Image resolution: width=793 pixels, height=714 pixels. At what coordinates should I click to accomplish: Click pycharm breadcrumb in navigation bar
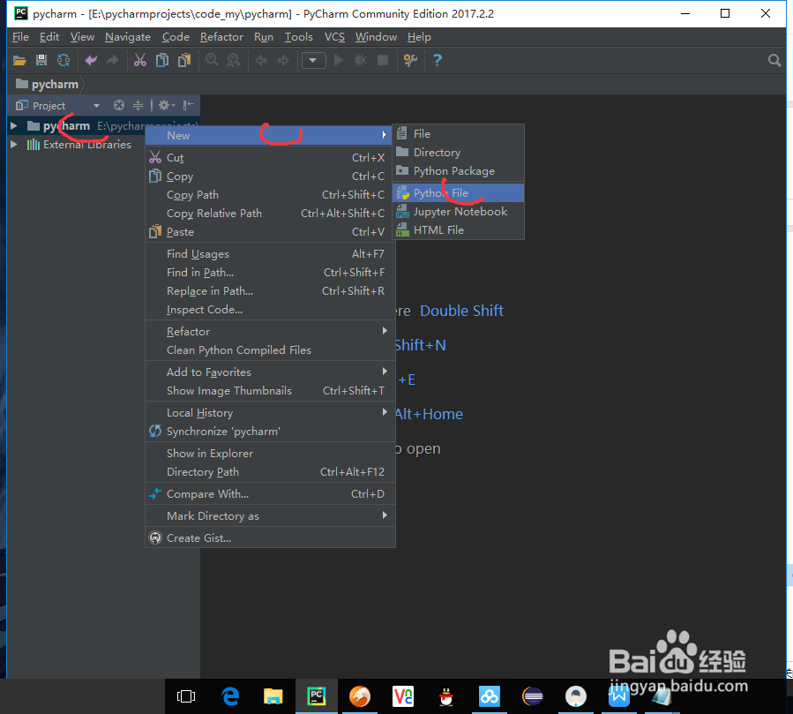point(47,84)
